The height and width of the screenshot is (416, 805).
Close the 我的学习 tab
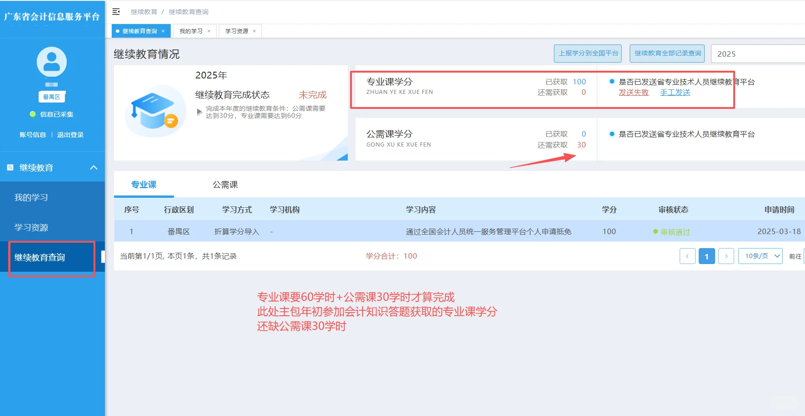209,31
